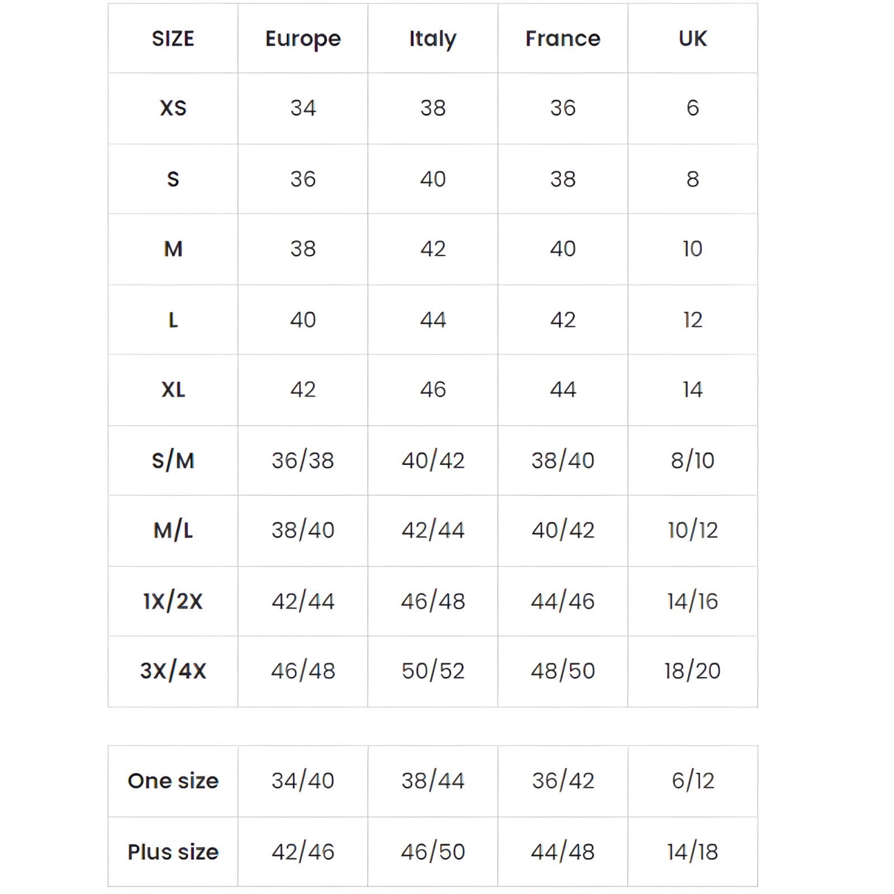Click the France column header
The height and width of the screenshot is (894, 894).
point(563,39)
